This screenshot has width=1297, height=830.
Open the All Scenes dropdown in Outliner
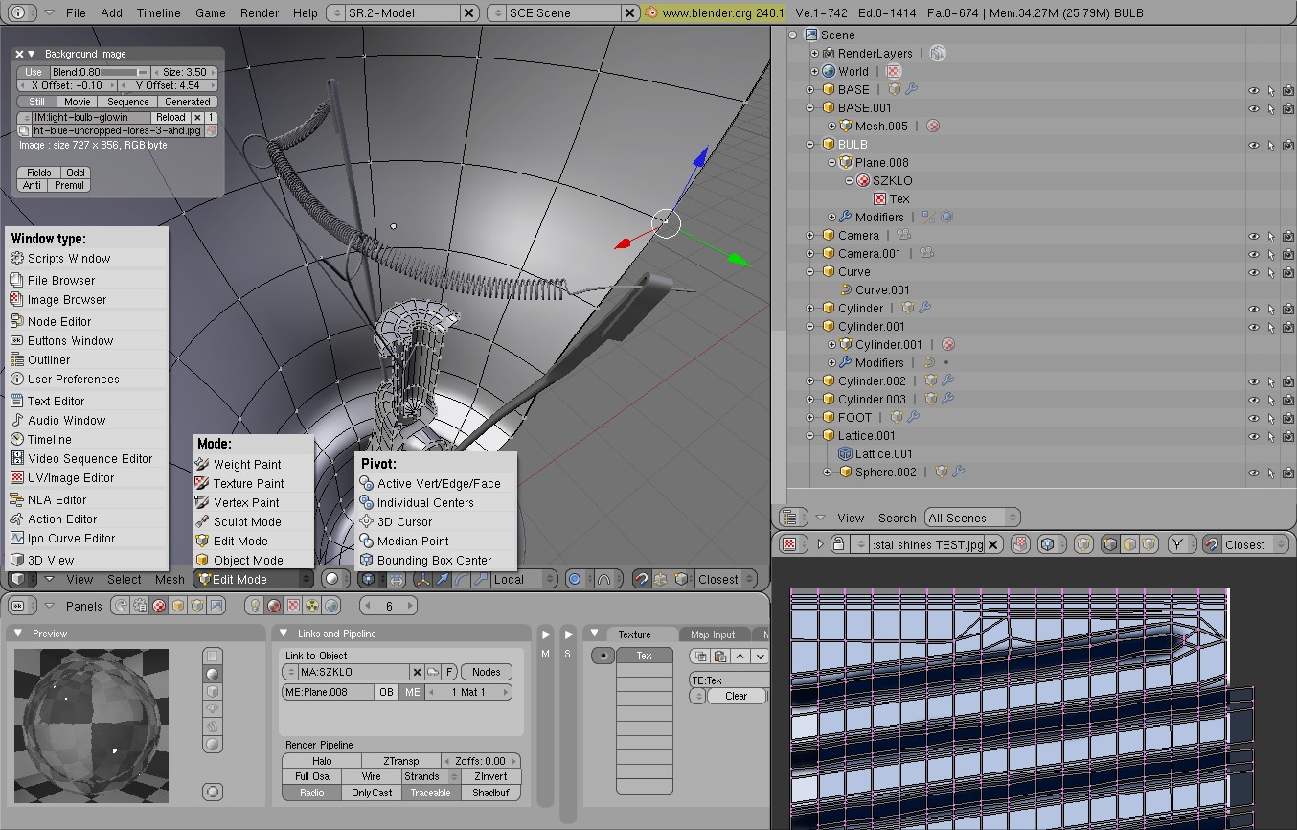tap(971, 518)
